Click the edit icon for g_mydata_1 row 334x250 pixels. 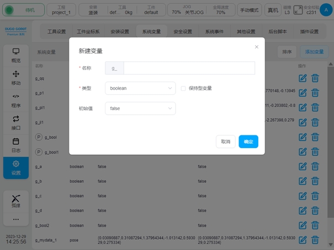click(303, 240)
